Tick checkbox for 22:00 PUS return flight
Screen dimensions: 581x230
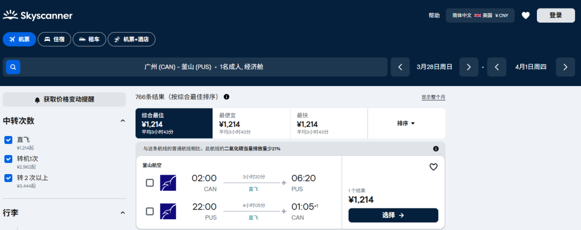click(x=150, y=212)
